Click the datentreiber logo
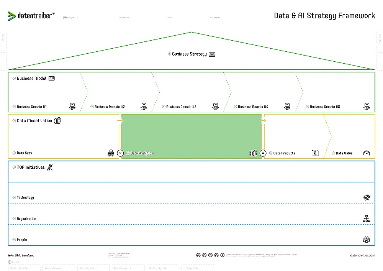 coord(31,16)
